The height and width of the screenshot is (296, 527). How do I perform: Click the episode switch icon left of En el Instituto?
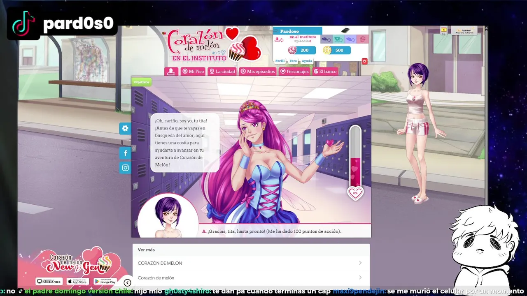(x=279, y=39)
